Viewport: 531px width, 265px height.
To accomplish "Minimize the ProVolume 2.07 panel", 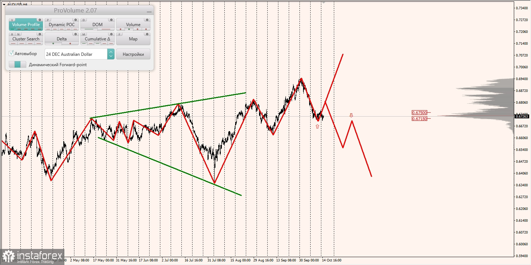I will pyautogui.click(x=149, y=12).
